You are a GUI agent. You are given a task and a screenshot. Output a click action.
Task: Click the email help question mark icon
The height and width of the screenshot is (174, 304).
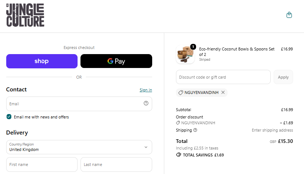point(146,103)
